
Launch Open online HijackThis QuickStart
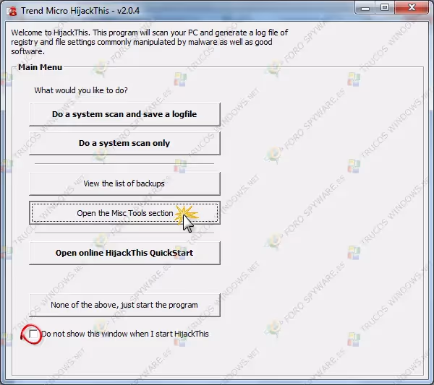tap(124, 253)
